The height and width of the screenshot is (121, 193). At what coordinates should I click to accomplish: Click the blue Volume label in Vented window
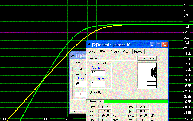click(x=96, y=68)
